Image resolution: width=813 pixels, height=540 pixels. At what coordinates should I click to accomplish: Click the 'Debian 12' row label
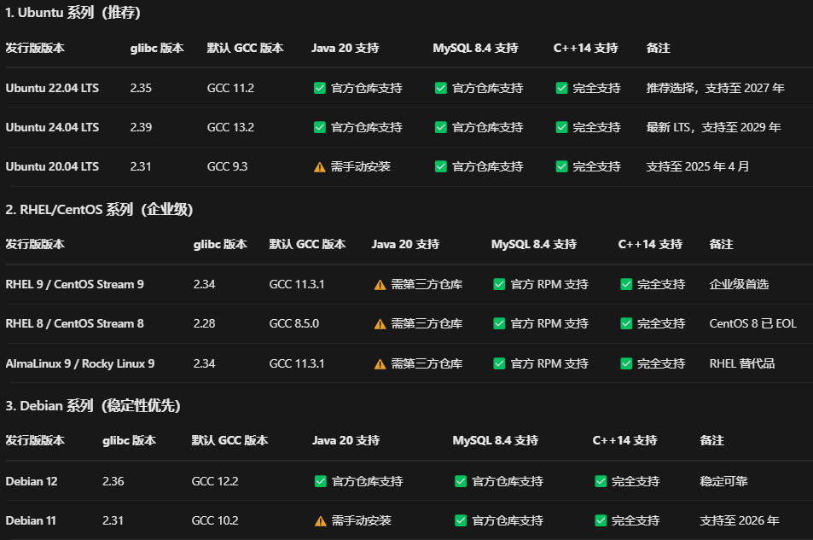tap(32, 481)
